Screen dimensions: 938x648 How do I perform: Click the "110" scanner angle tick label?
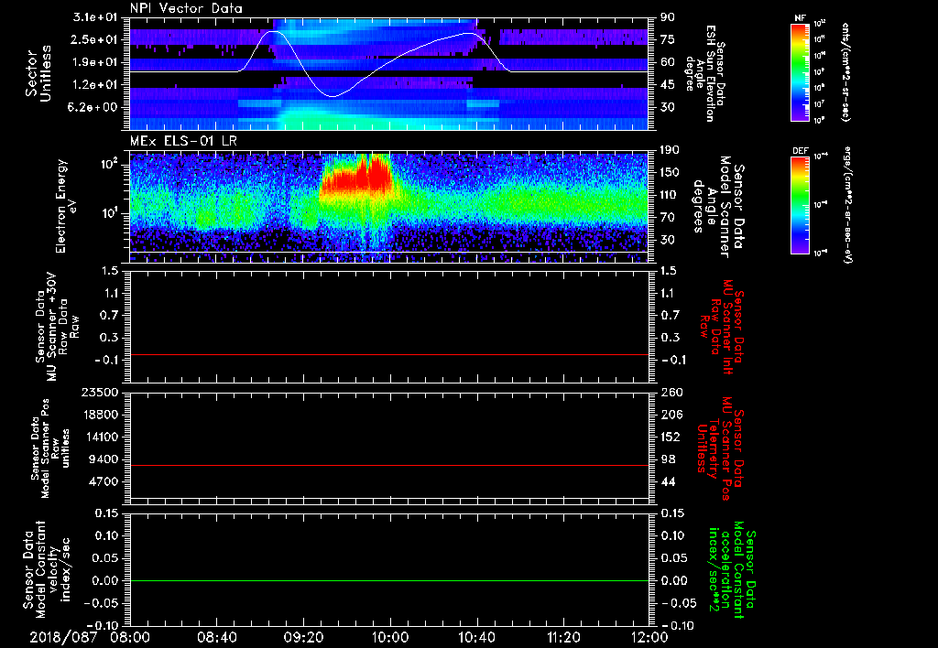coord(670,195)
